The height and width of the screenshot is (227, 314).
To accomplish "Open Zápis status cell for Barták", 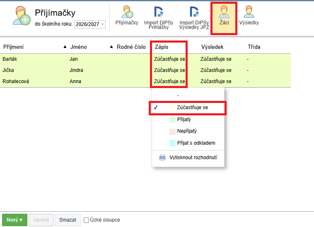I will point(169,59).
